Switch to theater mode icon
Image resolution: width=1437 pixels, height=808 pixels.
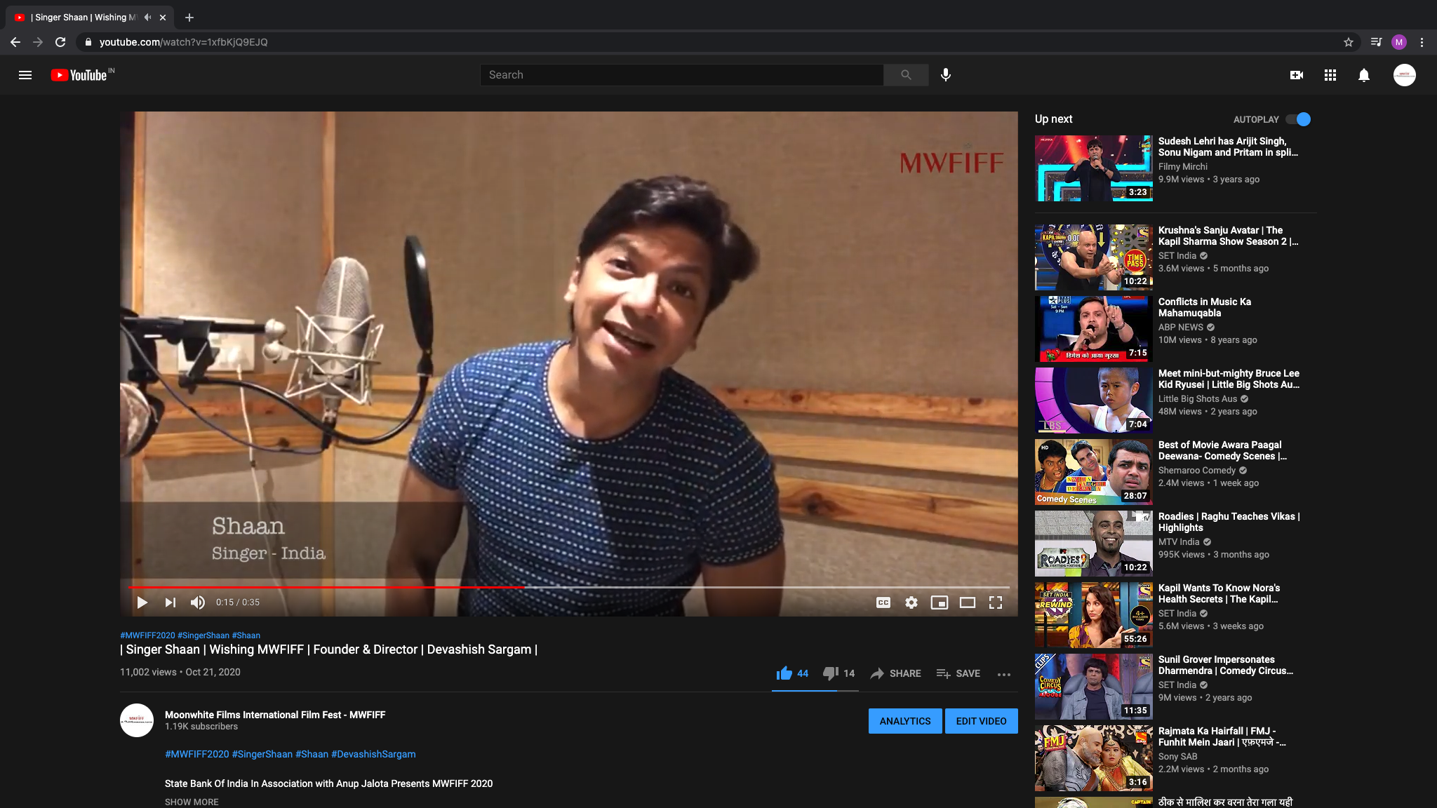tap(968, 602)
